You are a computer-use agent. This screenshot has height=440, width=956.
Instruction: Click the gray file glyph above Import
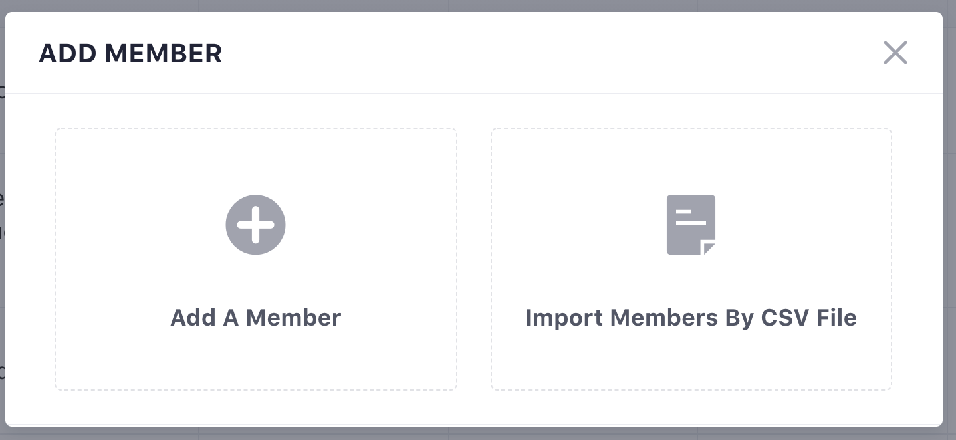click(x=691, y=225)
